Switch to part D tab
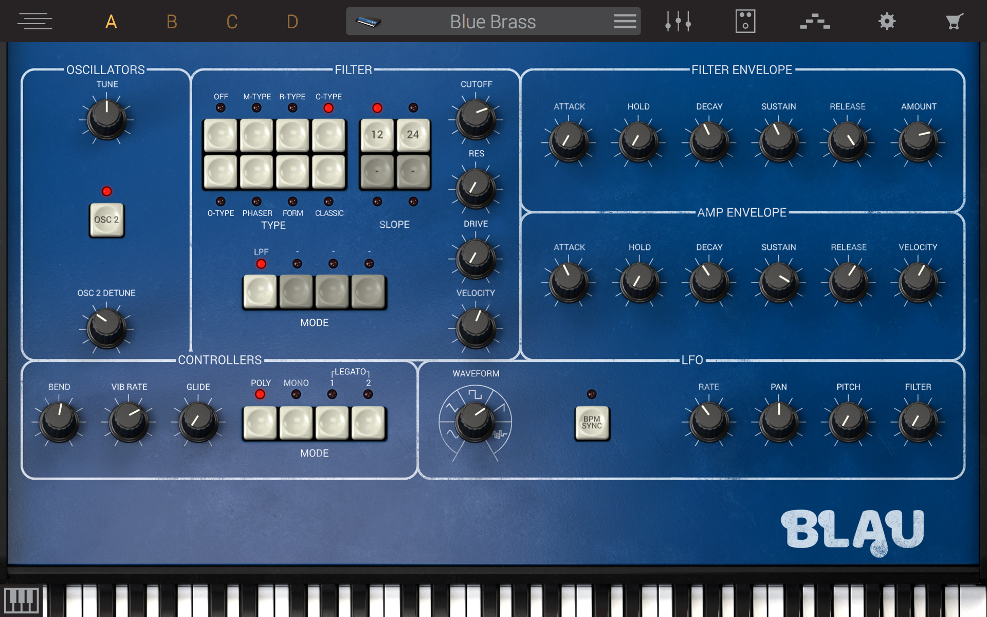Screen dimensions: 987x617 (292, 22)
